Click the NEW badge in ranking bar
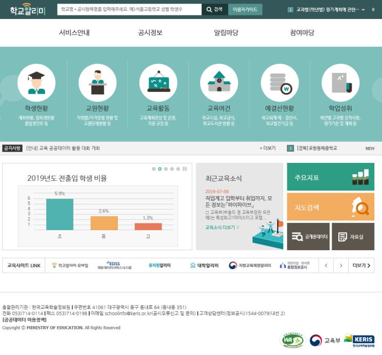Image resolution: width=382 pixels, height=355 pixels. [x=370, y=148]
